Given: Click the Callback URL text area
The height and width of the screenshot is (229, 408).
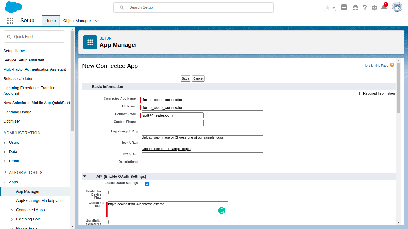Looking at the screenshot, I should 168,209.
